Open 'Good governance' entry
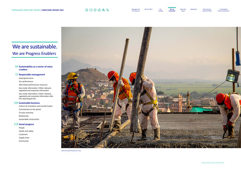 pyautogui.click(x=26, y=78)
